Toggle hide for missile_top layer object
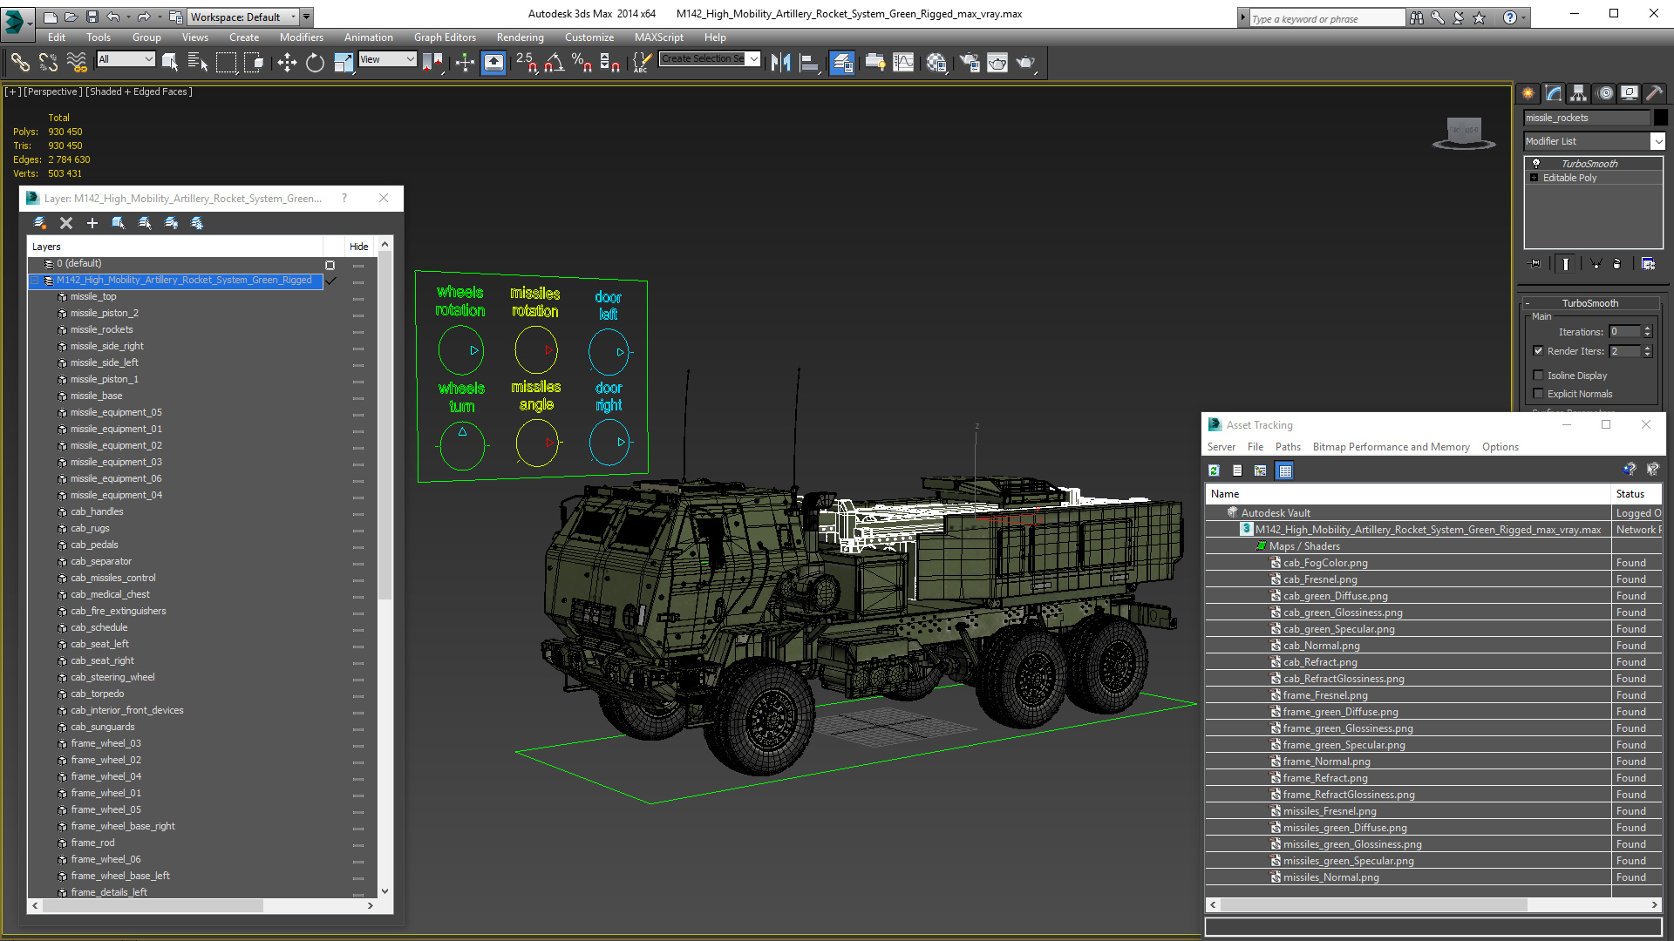 click(x=358, y=299)
